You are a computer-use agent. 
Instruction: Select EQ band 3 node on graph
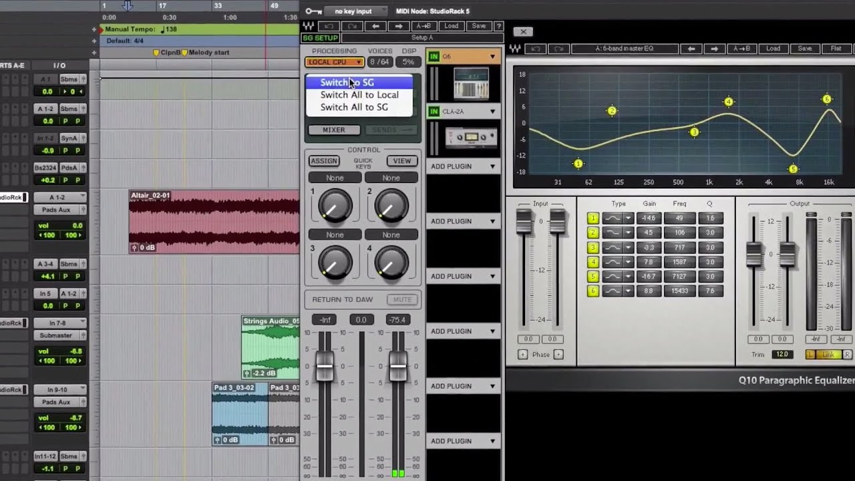[x=694, y=132]
